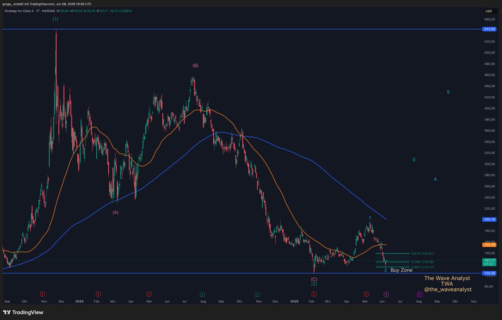Select the green earnings marker near November 2025
The width and height of the screenshot is (502, 320).
pyautogui.click(x=257, y=295)
